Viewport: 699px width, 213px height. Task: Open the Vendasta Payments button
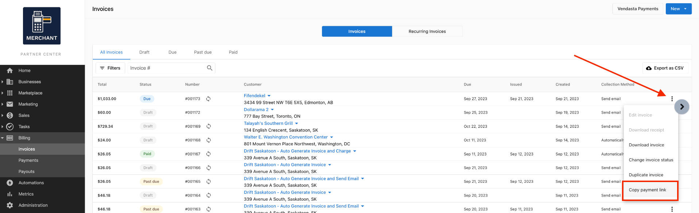tap(638, 9)
